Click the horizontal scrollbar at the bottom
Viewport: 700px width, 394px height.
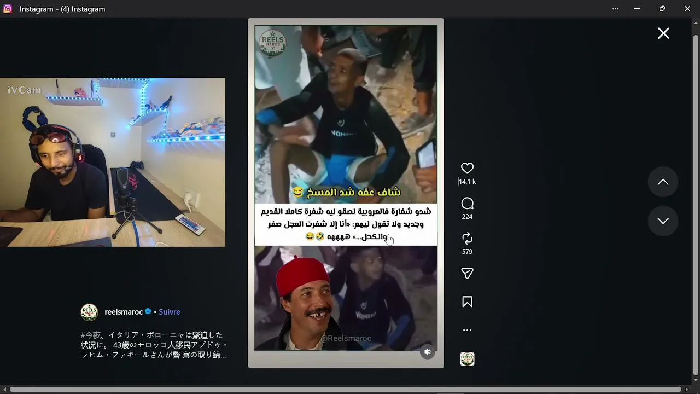(346, 390)
